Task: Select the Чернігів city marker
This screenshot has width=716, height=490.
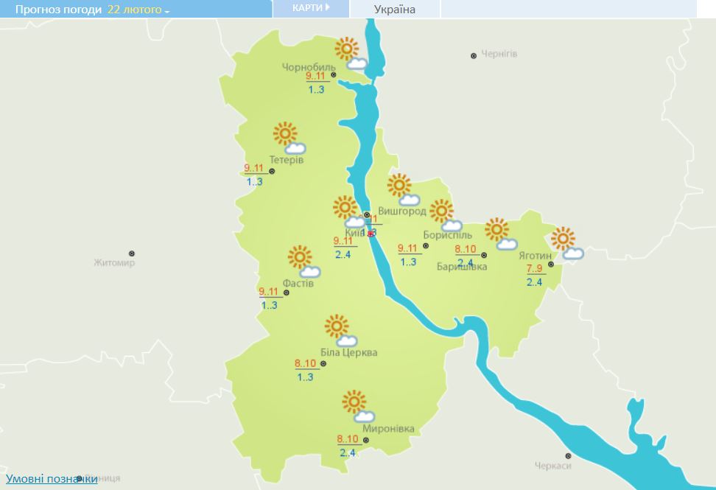Action: pos(474,56)
